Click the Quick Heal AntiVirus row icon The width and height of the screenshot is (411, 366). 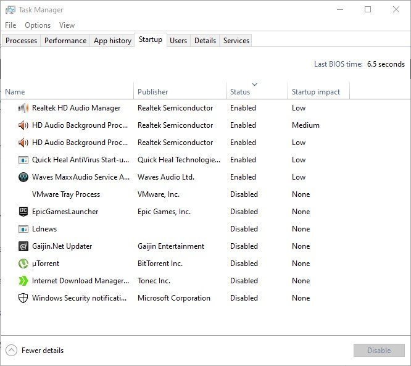(x=23, y=160)
